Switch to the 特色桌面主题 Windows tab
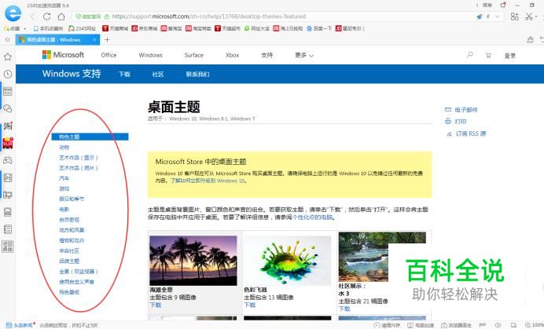This screenshot has height=329, width=544. pyautogui.click(x=57, y=40)
